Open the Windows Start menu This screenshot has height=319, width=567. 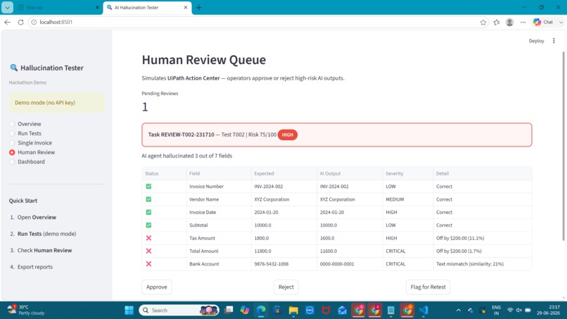pos(129,311)
